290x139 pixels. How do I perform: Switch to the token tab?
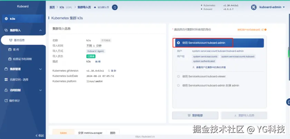64,133
